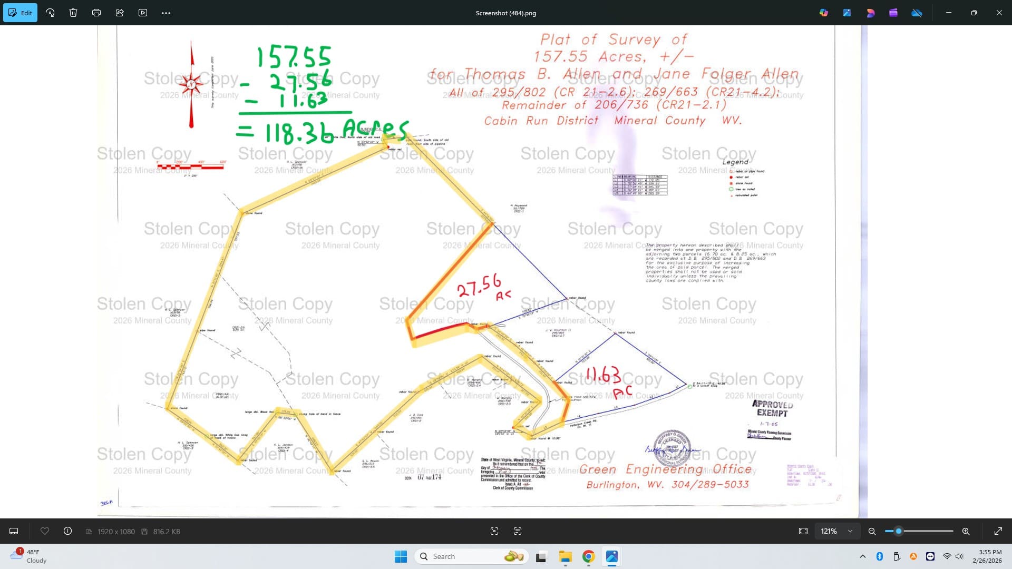
Task: Click the zoom slider handle
Action: pyautogui.click(x=899, y=531)
